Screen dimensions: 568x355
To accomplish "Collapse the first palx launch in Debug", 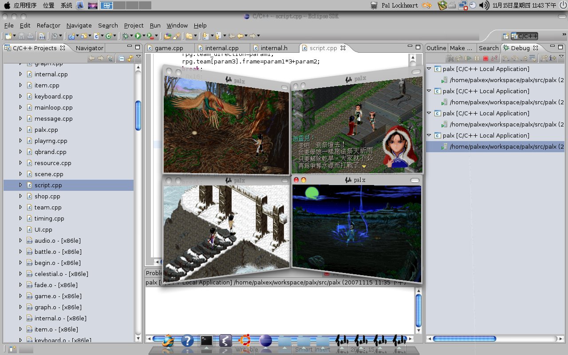I will tap(429, 69).
